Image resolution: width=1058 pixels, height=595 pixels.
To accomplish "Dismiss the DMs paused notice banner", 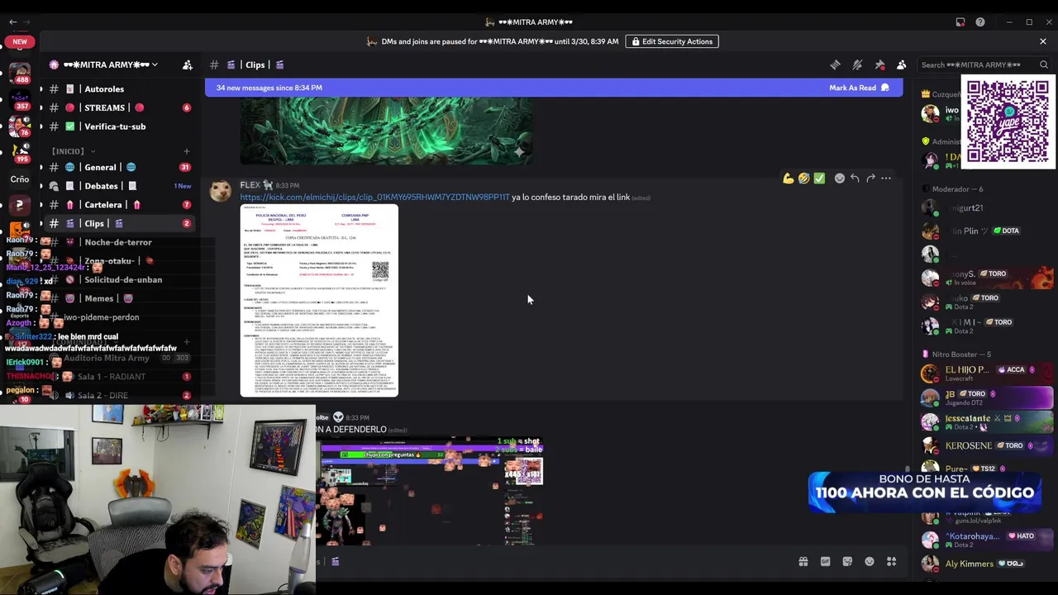I will tap(1043, 41).
